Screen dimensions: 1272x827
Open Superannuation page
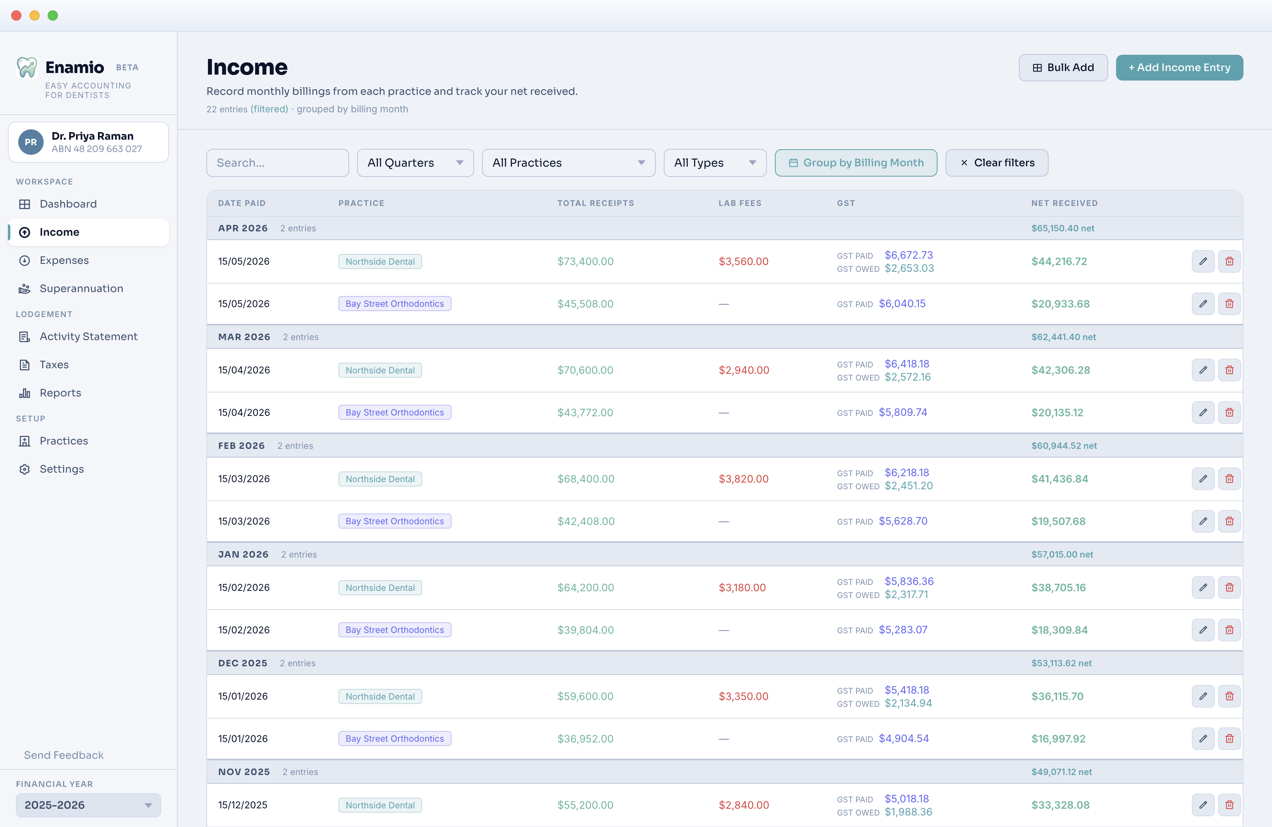[88, 288]
